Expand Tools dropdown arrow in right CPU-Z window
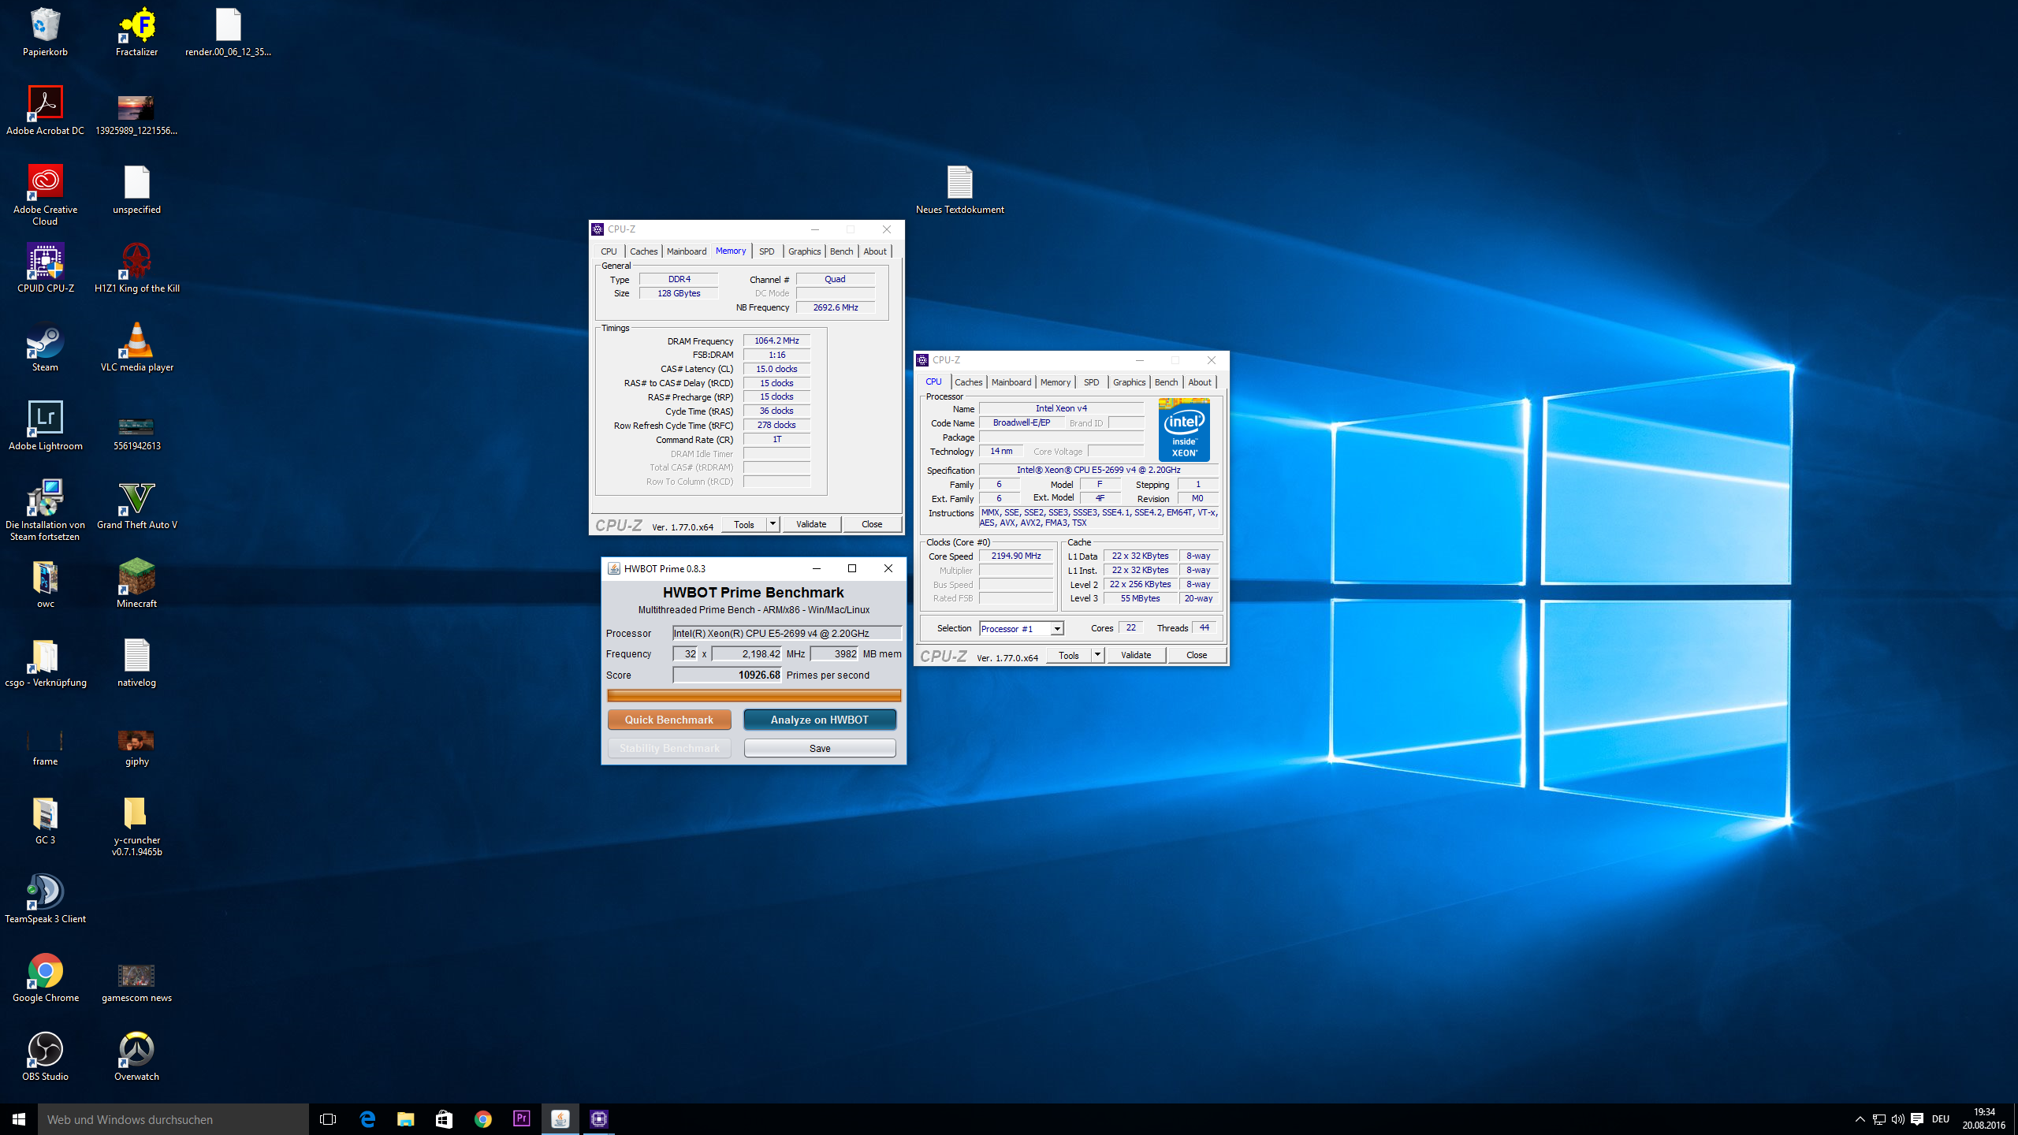Viewport: 2018px width, 1135px height. [1097, 655]
